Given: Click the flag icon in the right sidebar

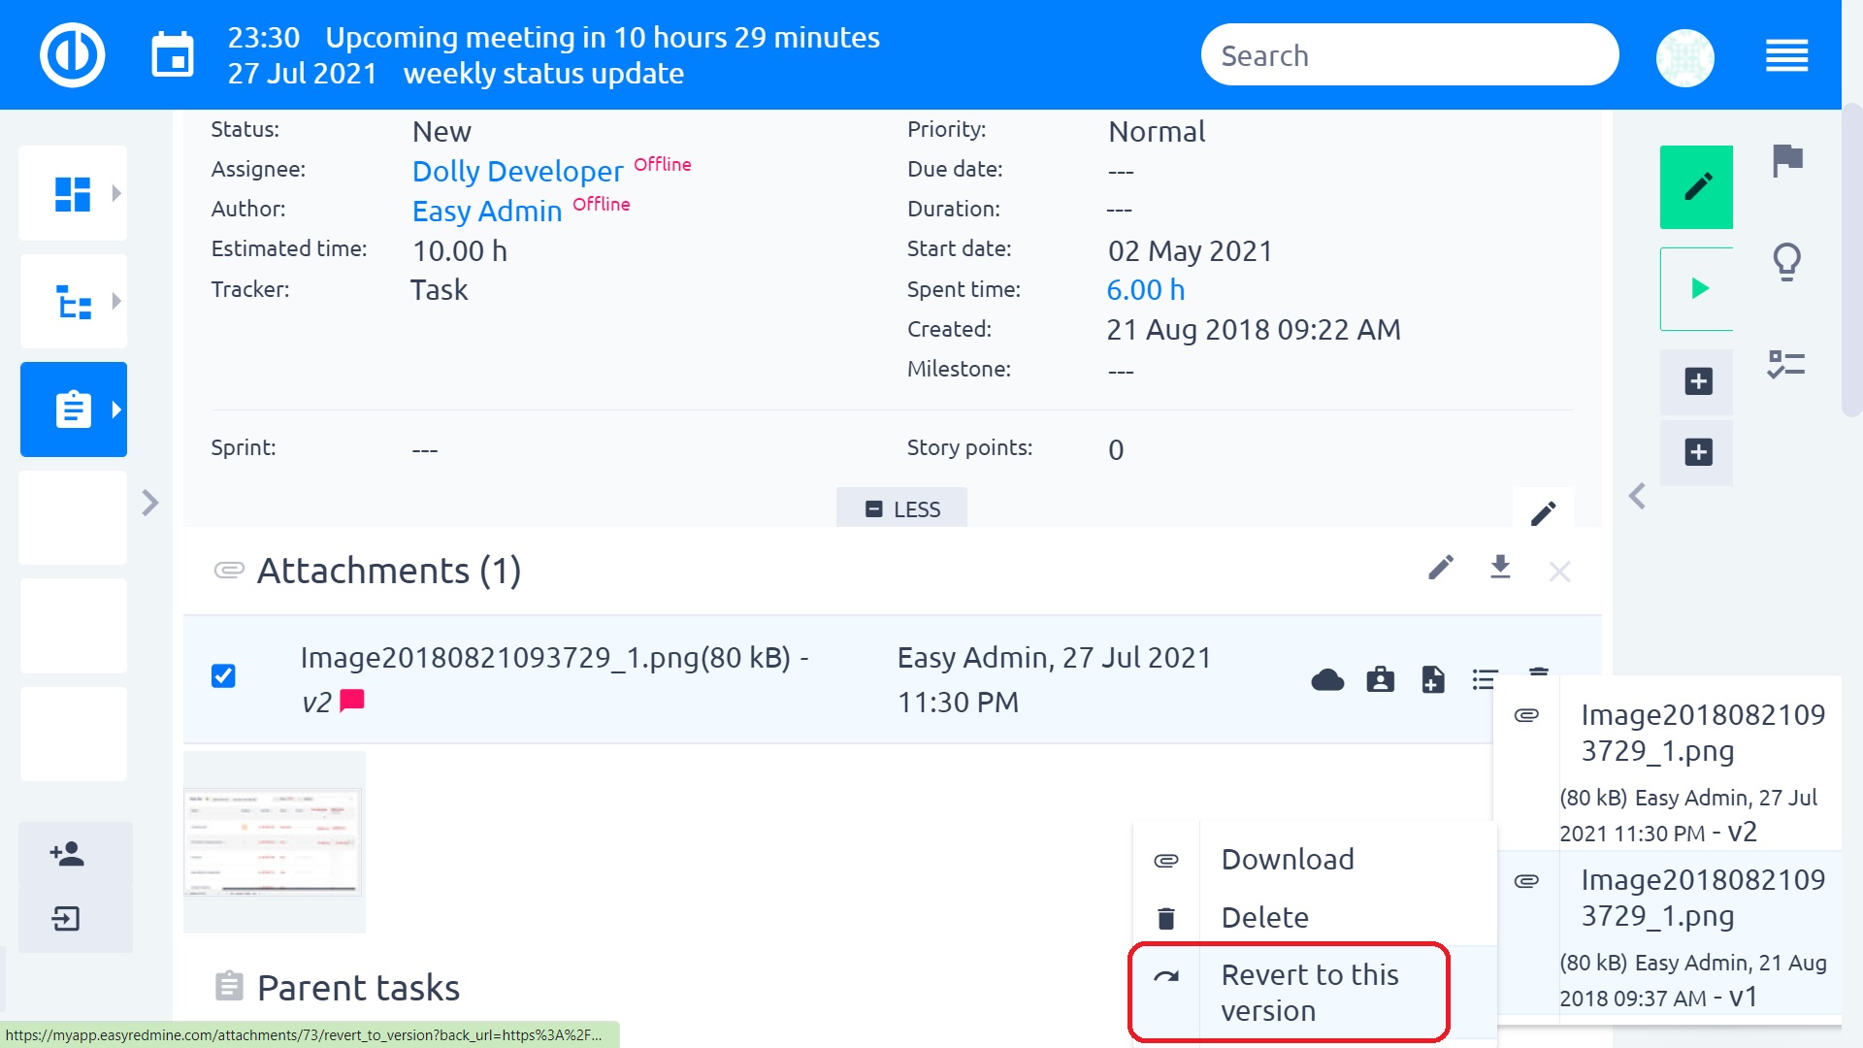Looking at the screenshot, I should 1785,160.
